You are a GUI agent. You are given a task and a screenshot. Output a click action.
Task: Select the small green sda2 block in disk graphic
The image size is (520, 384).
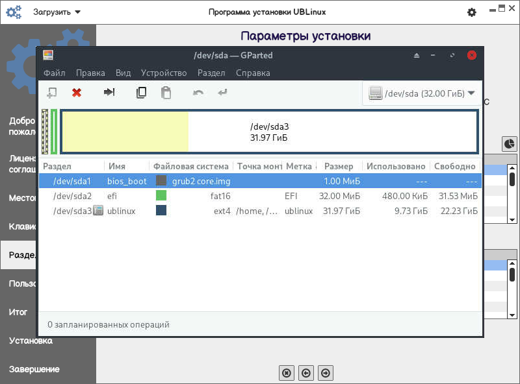(54, 132)
